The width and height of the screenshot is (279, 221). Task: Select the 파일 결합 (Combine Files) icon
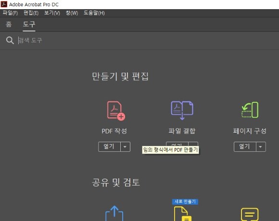click(x=182, y=110)
